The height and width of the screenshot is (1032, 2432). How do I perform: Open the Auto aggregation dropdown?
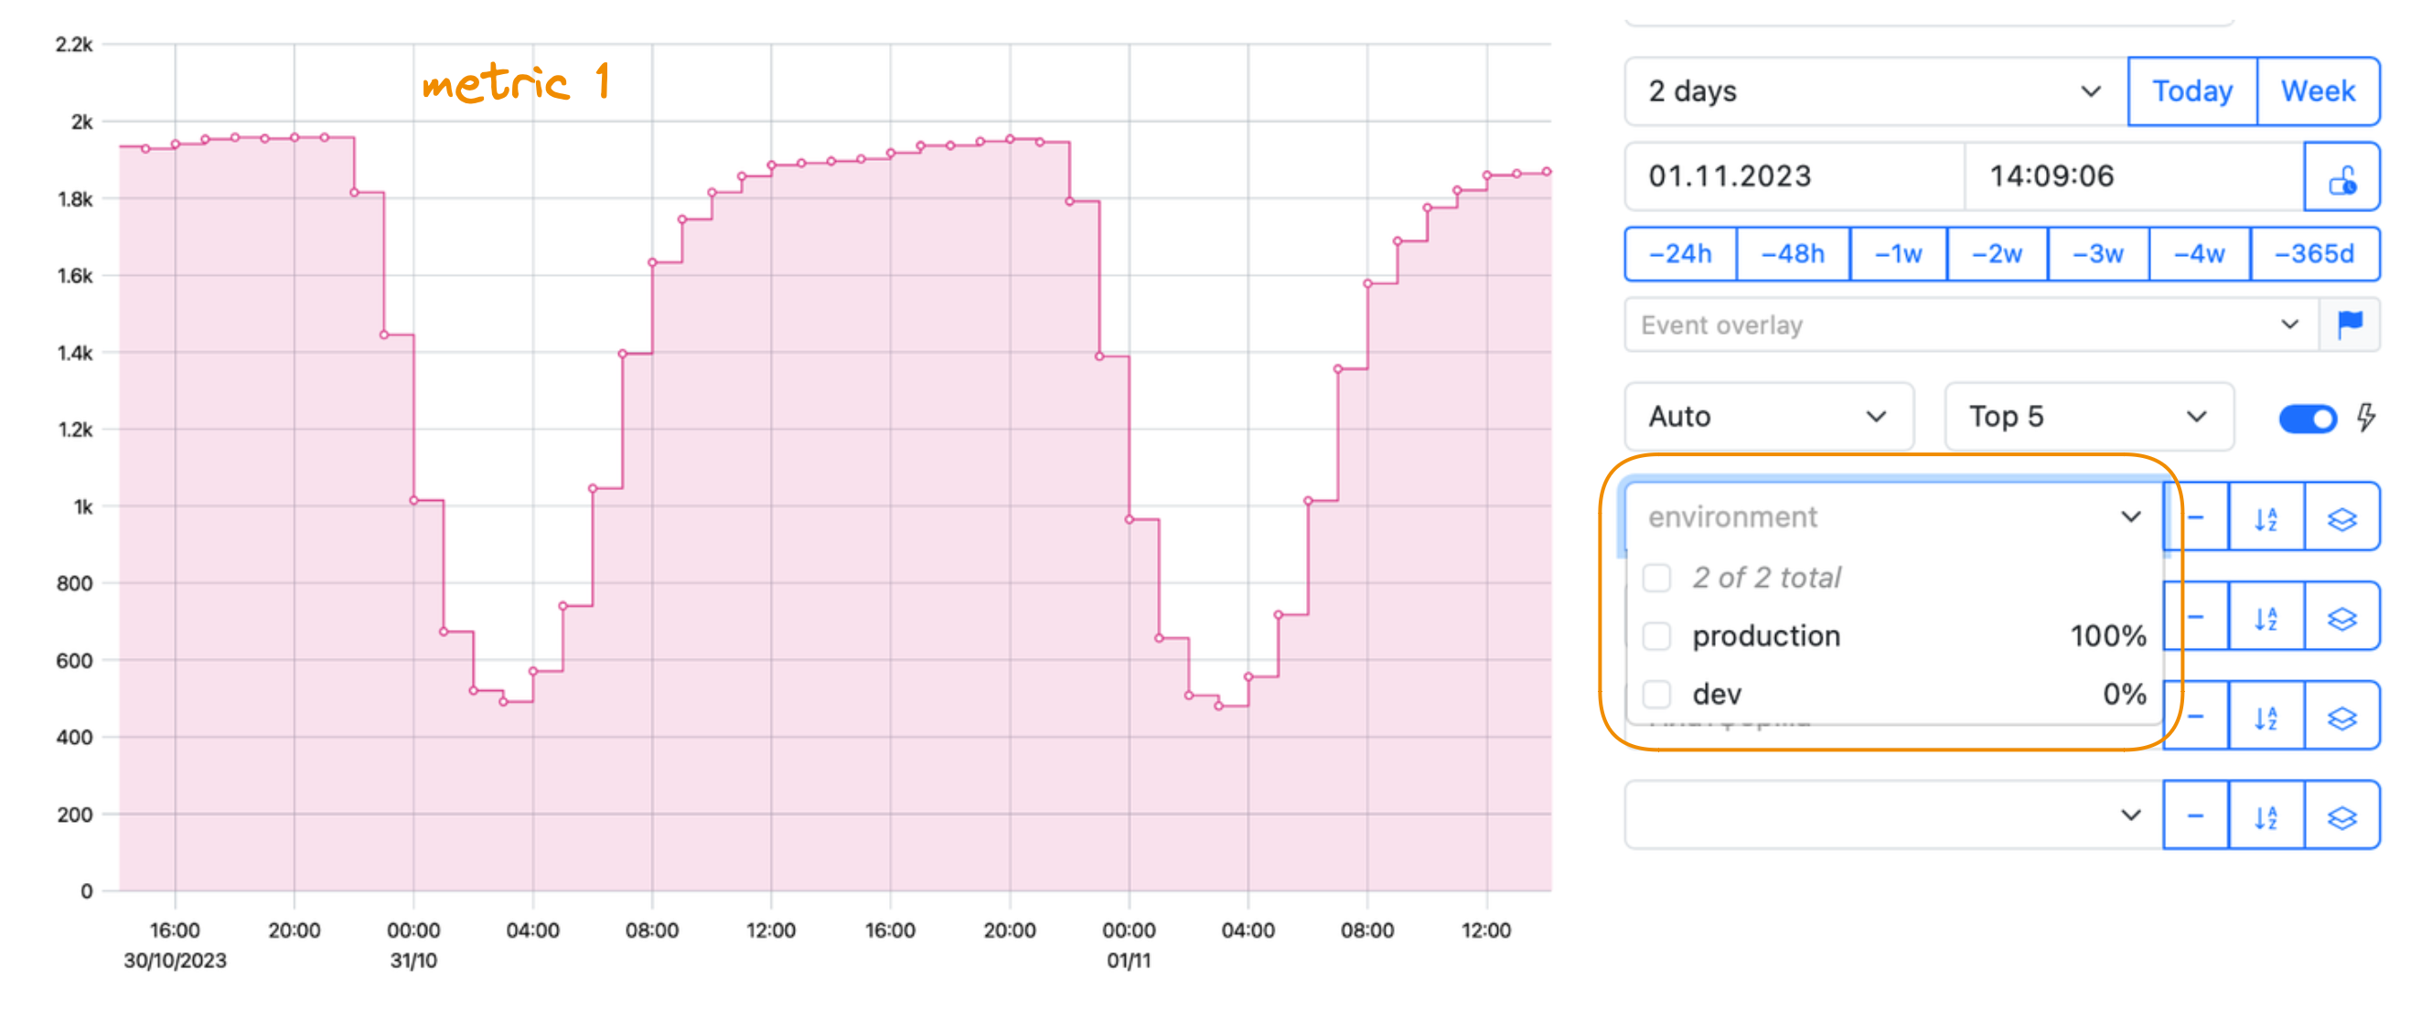coord(1768,416)
